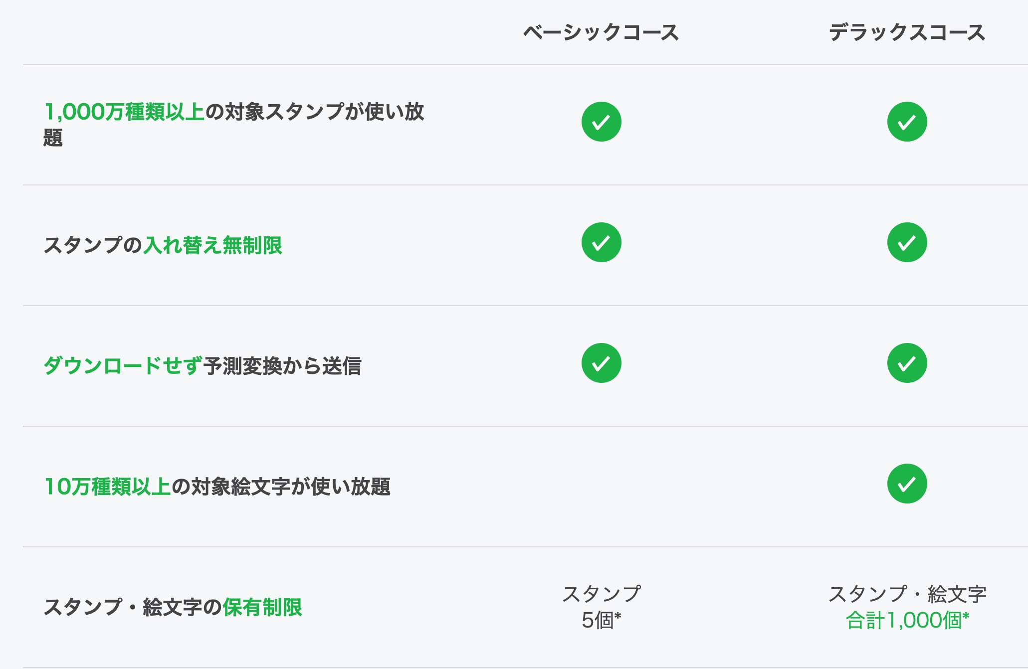Click the green 10万種類以上 text

coord(108,487)
